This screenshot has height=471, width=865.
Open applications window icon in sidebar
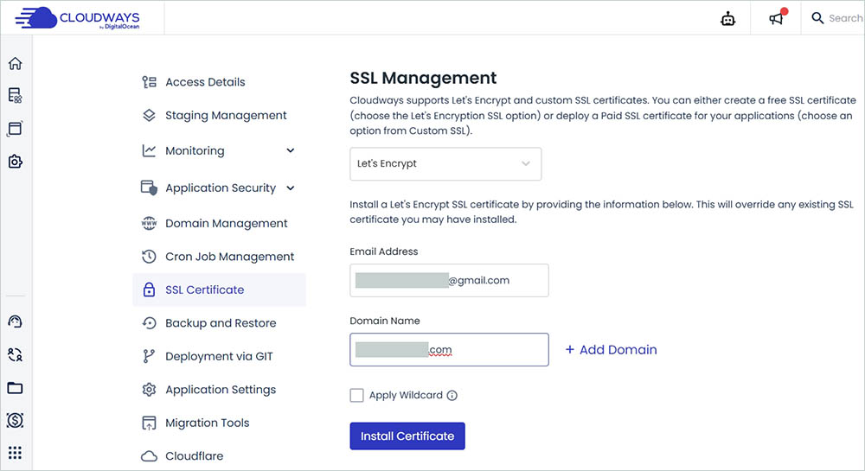coord(15,129)
